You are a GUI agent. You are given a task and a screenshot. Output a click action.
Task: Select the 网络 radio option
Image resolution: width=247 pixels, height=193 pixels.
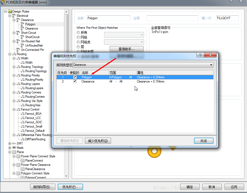click(x=78, y=37)
